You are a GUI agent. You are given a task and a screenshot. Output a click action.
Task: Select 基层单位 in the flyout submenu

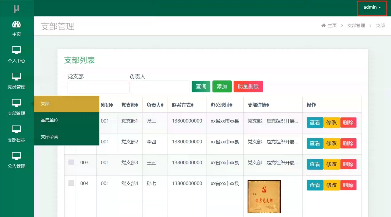67,120
